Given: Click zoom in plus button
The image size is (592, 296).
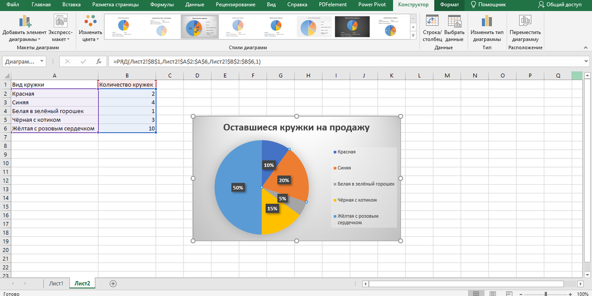Looking at the screenshot, I should click(x=570, y=294).
